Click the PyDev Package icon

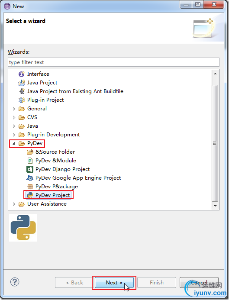point(30,187)
